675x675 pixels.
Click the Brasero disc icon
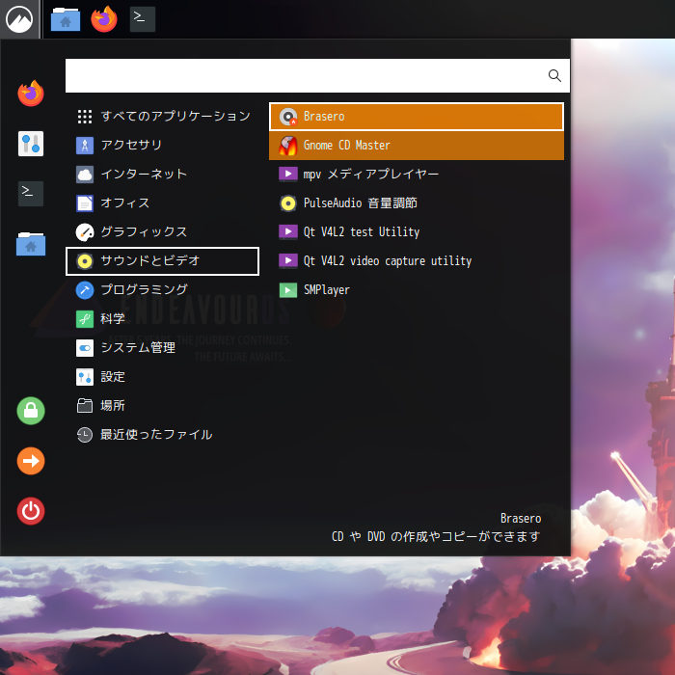coord(288,117)
